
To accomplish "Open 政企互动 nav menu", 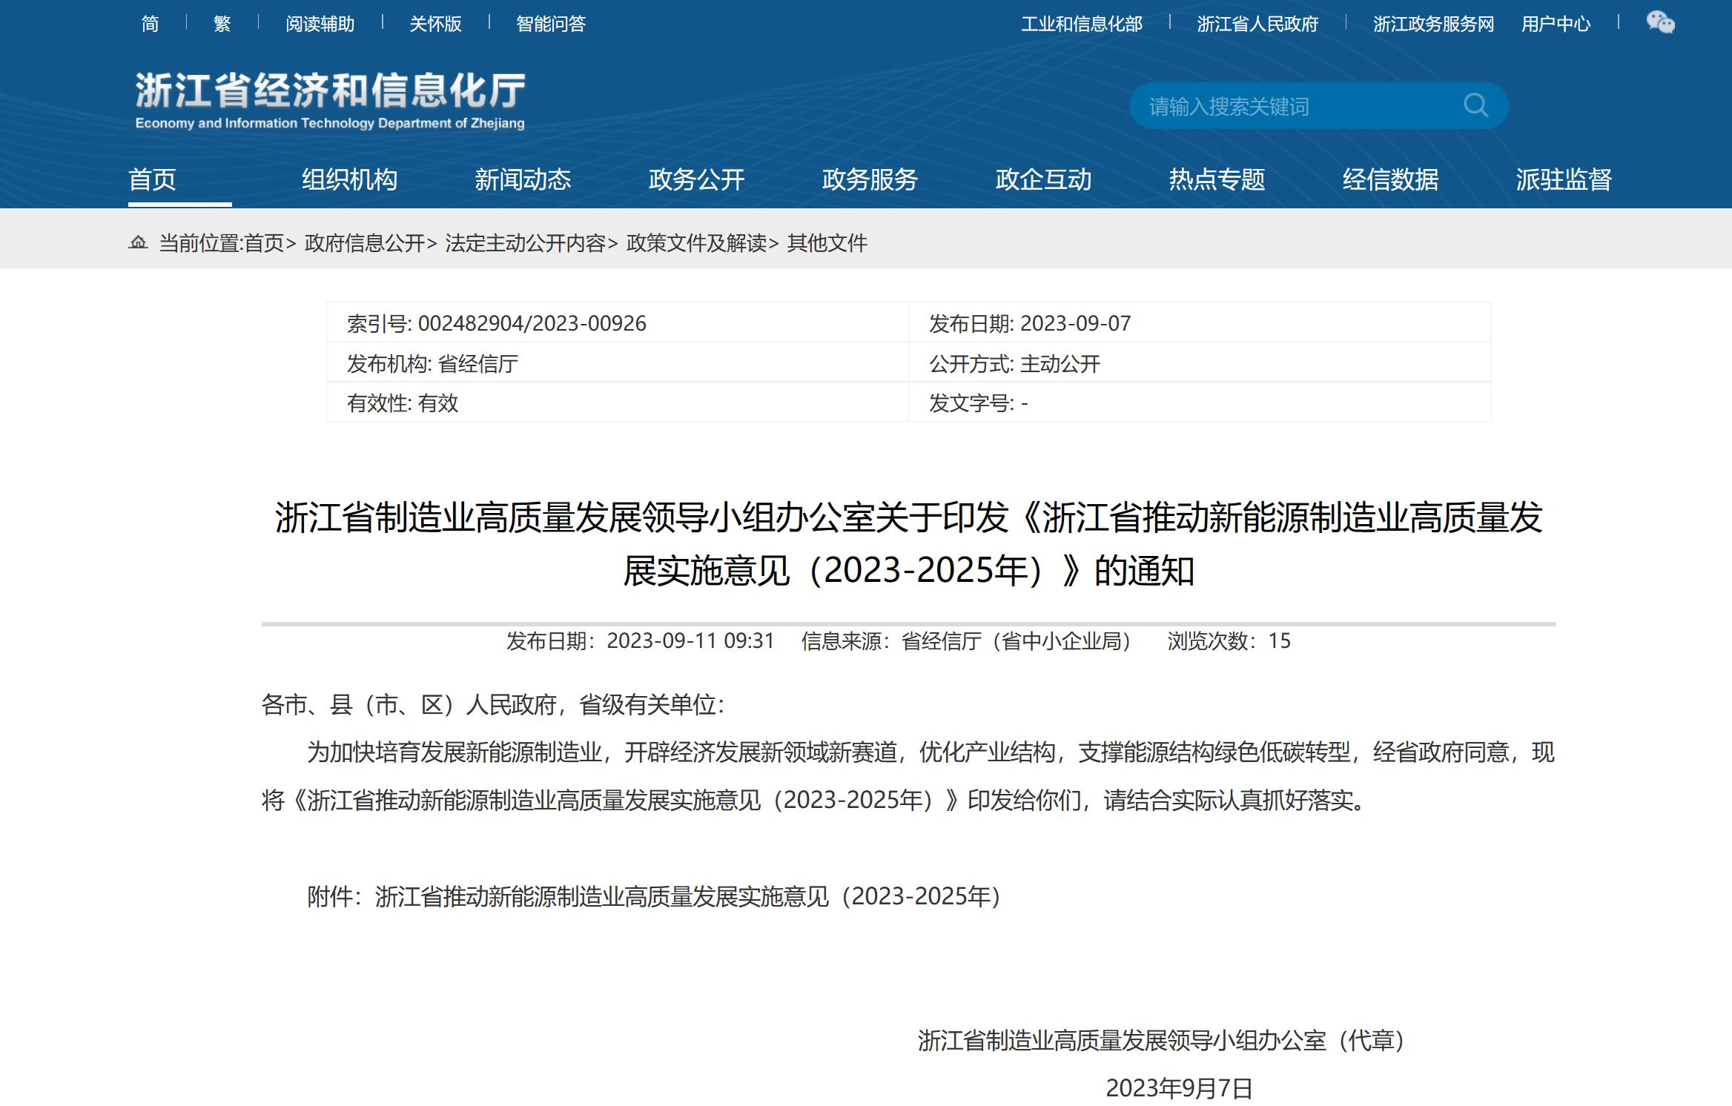I will click(1043, 179).
